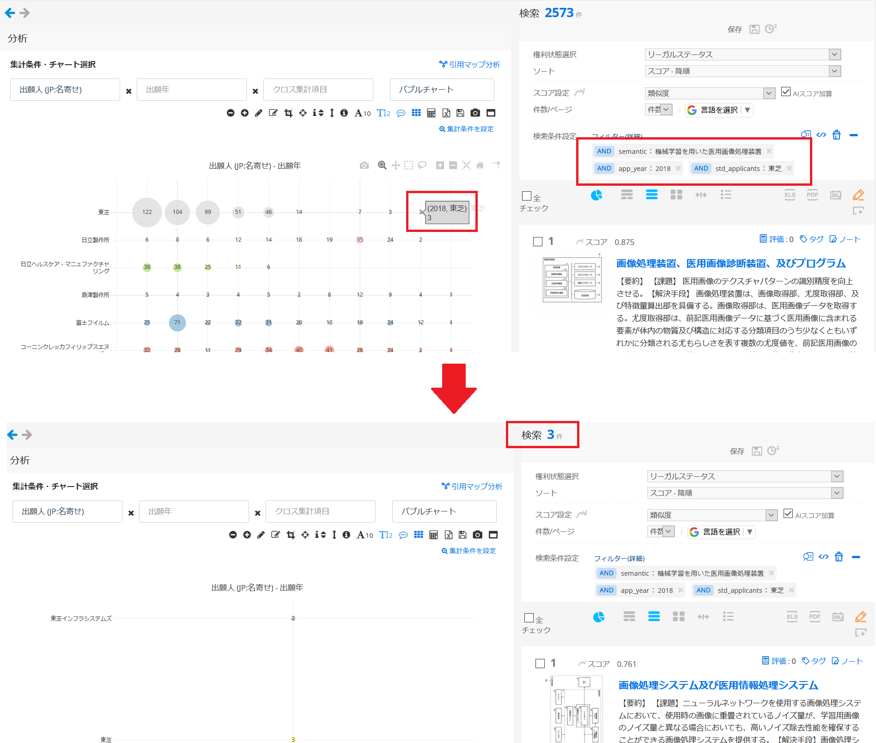This screenshot has height=743, width=876.
Task: Toggle 全チェック checkbox in upper screenshot
Action: tap(527, 196)
